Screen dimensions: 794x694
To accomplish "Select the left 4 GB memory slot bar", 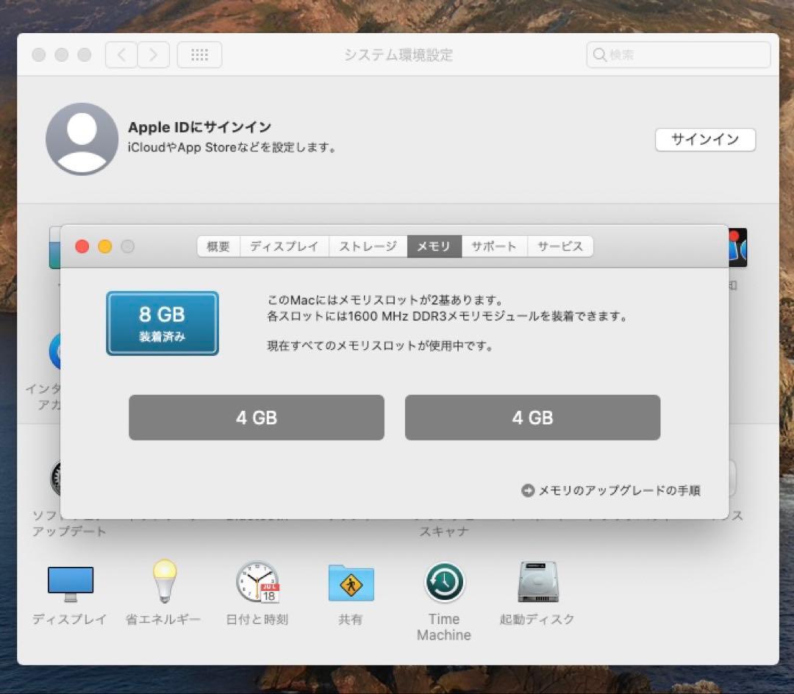I will 256,417.
